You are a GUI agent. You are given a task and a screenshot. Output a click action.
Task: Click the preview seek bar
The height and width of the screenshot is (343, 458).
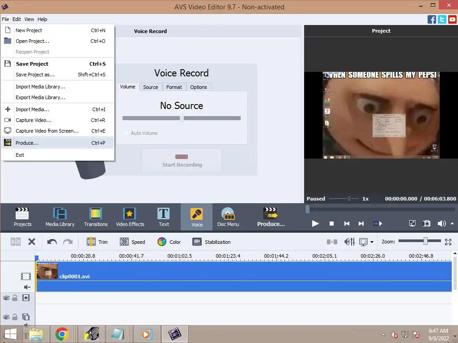(x=381, y=209)
